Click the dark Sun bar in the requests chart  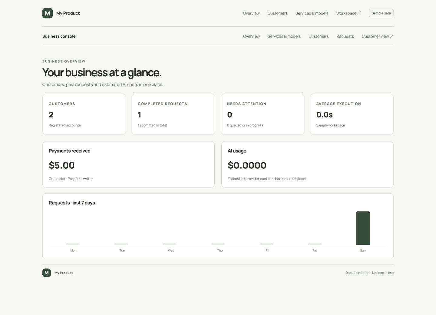pos(363,228)
